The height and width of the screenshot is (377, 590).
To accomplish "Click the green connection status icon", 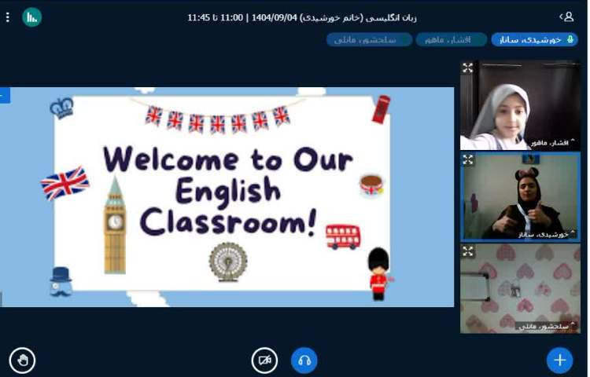I will (31, 16).
